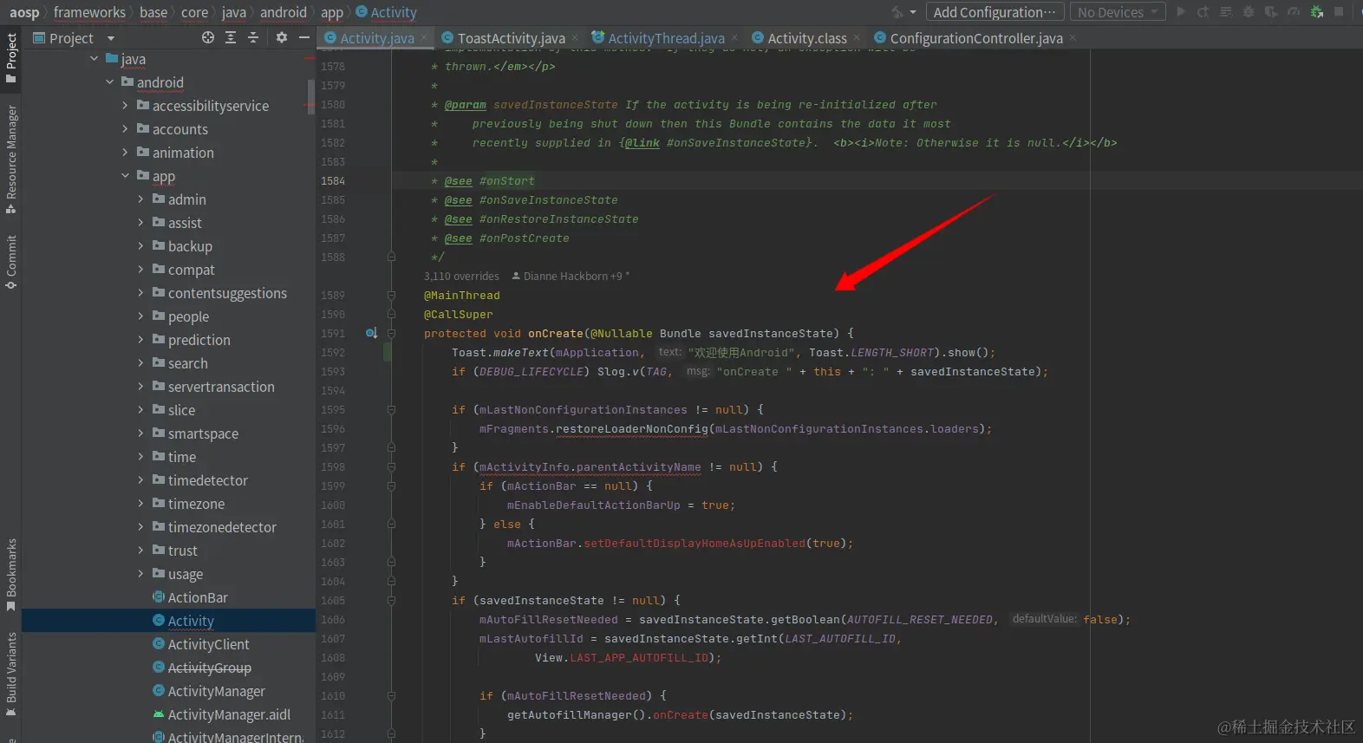Click the Apply Changes rerun icon
1363x743 pixels.
coord(1203,12)
